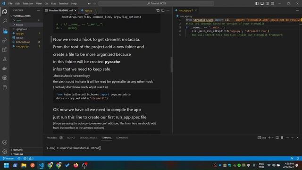Open launch profile dropdown beside new terminal

coord(273,137)
